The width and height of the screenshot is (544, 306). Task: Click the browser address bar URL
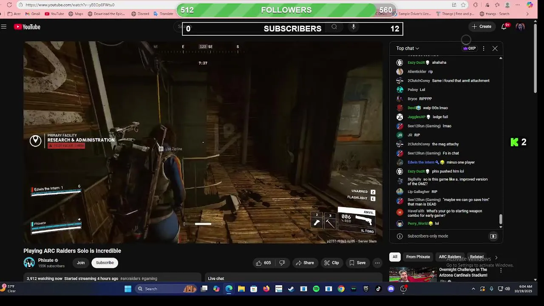click(x=70, y=5)
